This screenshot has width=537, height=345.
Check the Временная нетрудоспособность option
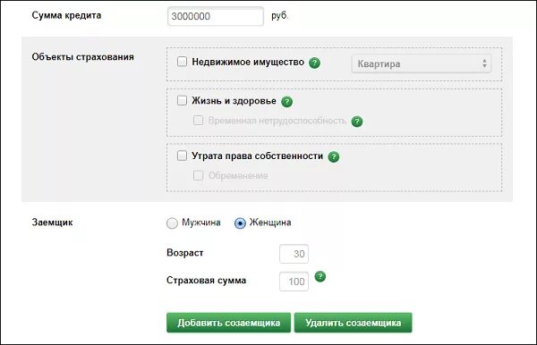coord(198,121)
